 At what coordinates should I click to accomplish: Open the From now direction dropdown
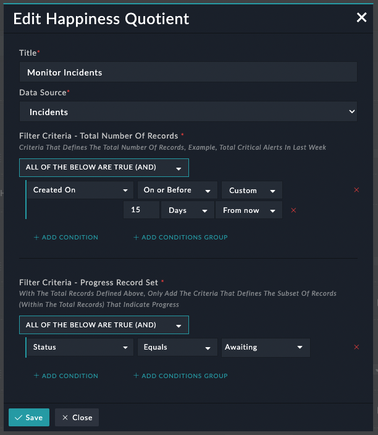[x=248, y=210]
